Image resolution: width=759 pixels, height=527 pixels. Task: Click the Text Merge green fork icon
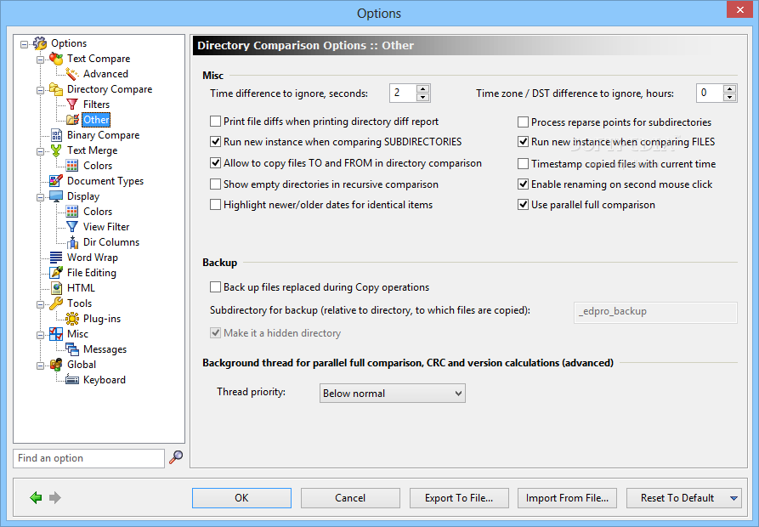coord(56,150)
